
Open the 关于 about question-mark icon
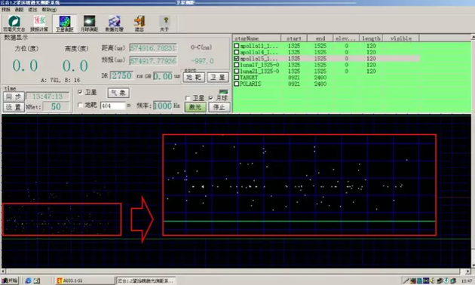[165, 23]
